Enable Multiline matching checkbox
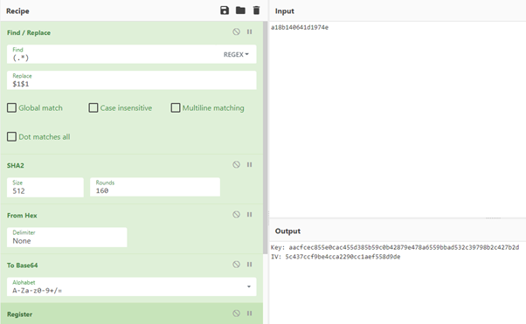Viewport: 526px width, 324px height. pyautogui.click(x=176, y=107)
